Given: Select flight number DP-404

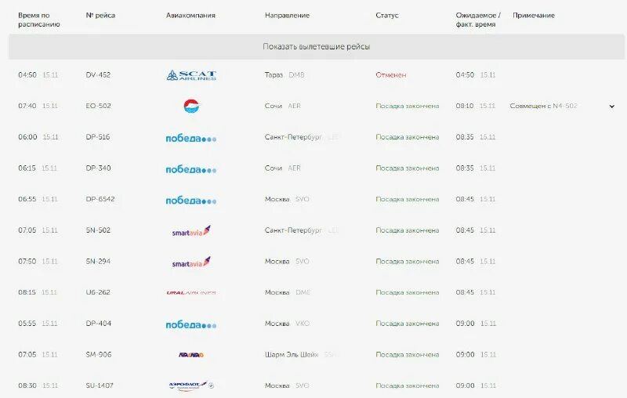Looking at the screenshot, I should point(99,324).
